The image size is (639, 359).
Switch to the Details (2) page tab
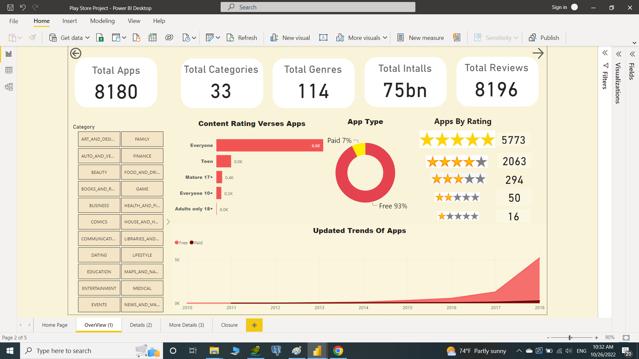(141, 325)
